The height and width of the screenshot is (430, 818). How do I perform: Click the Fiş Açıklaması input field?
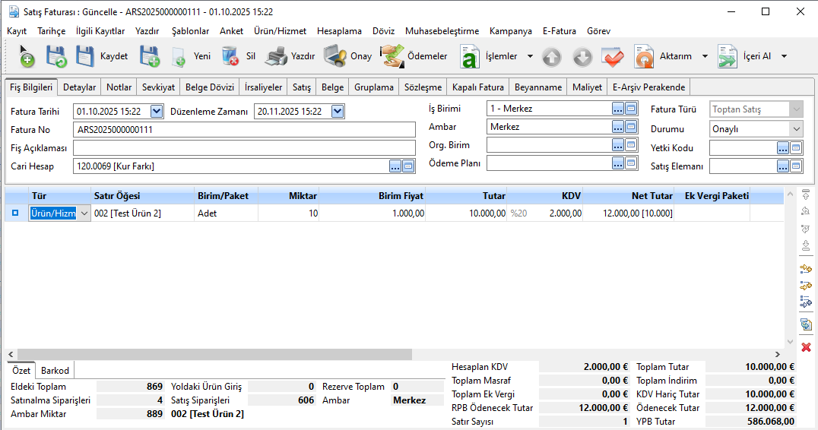point(244,147)
